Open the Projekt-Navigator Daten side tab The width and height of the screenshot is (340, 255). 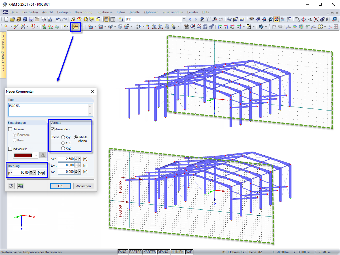point(3,54)
